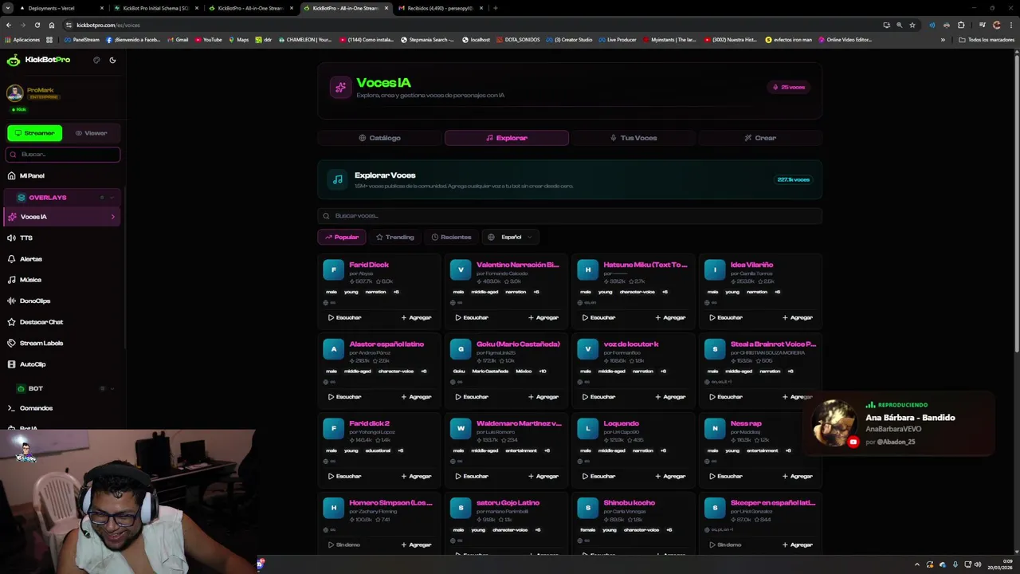Switch to KickBot Pro Initial Schema tab

(x=155, y=8)
